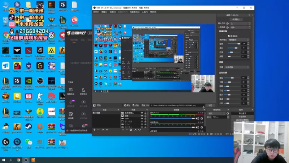Open Windows Start menu

(x=4, y=160)
